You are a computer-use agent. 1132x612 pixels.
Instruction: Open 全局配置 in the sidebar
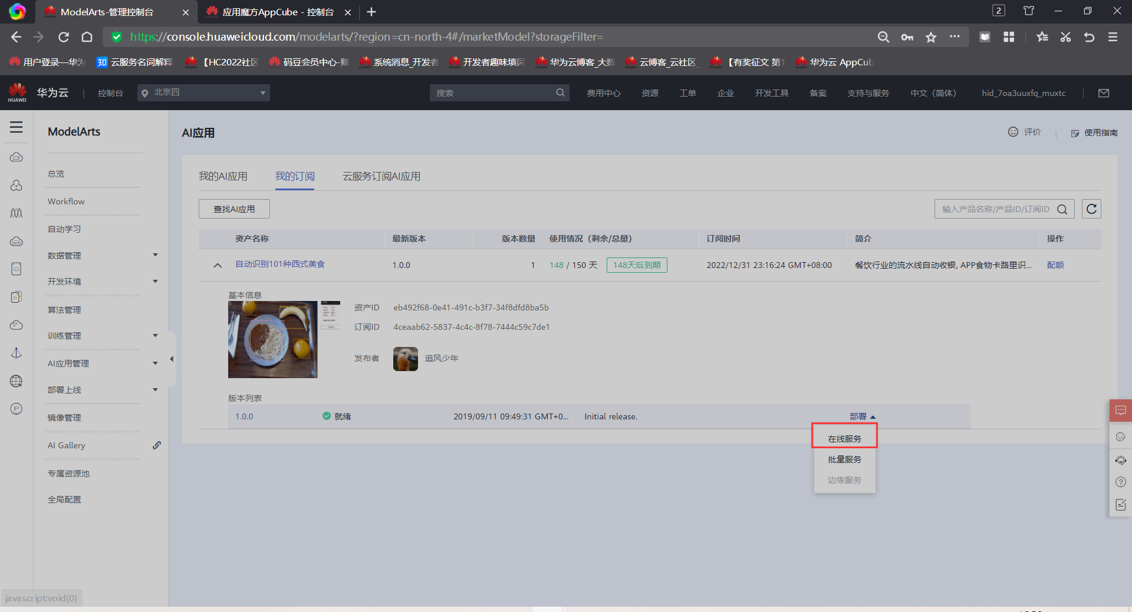point(64,499)
